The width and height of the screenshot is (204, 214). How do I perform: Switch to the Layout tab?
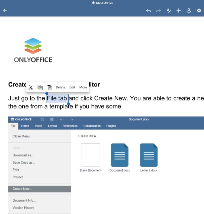click(52, 126)
